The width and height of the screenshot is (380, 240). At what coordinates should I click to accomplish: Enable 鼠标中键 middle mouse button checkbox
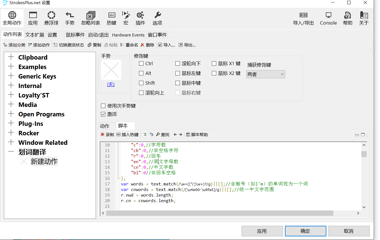tap(178, 83)
